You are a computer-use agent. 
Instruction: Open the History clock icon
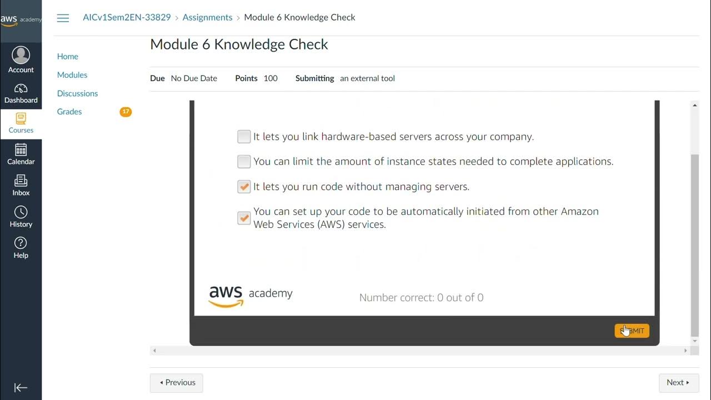tap(21, 212)
